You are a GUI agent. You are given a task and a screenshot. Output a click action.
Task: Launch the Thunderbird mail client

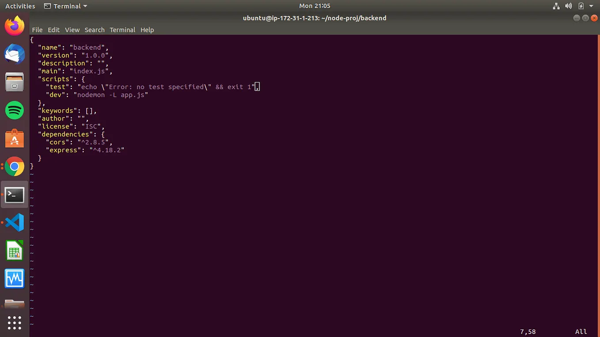[15, 54]
